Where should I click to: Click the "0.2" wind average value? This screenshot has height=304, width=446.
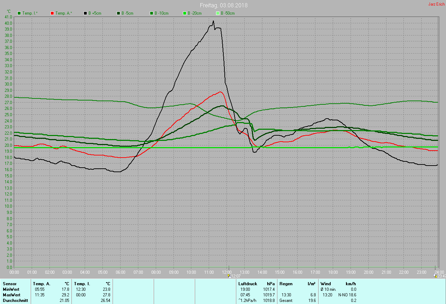coord(353,301)
